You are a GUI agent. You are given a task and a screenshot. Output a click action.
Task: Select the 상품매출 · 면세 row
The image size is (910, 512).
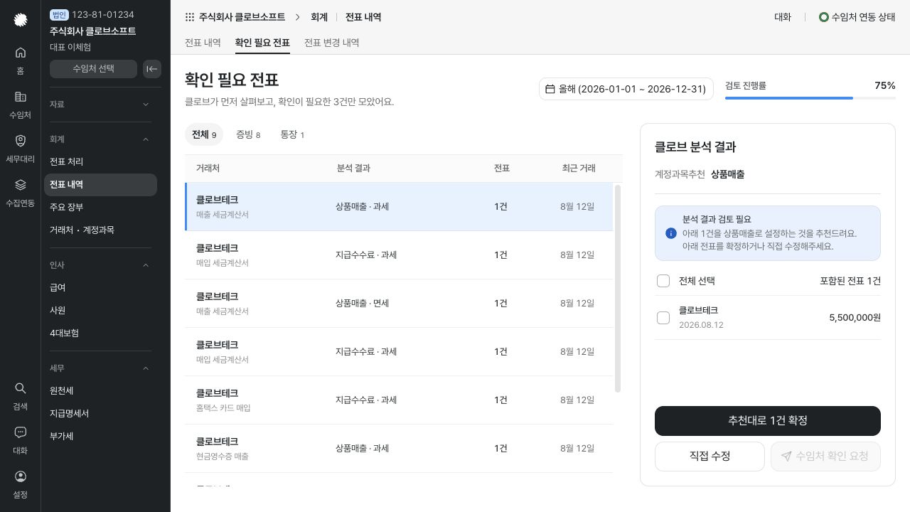pos(399,304)
